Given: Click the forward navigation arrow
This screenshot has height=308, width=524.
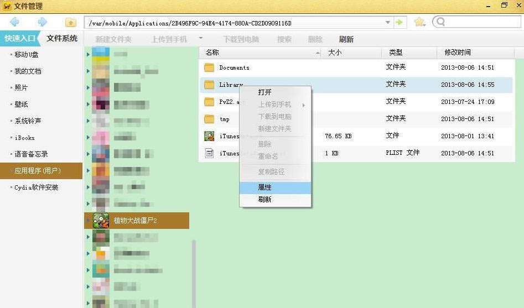Looking at the screenshot, I should (x=42, y=22).
